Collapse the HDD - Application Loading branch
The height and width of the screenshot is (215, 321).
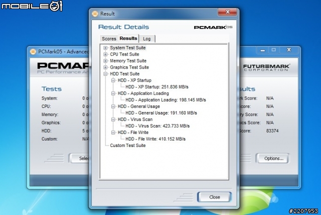(113, 93)
